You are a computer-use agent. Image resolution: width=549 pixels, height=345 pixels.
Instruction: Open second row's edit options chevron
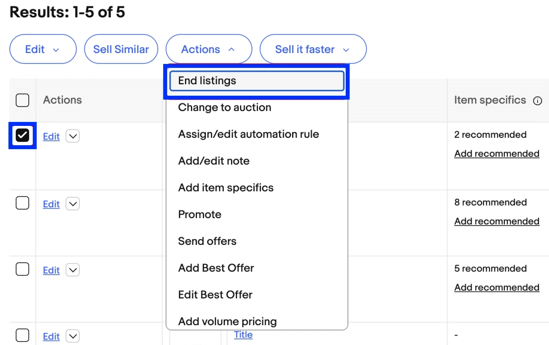(x=72, y=204)
